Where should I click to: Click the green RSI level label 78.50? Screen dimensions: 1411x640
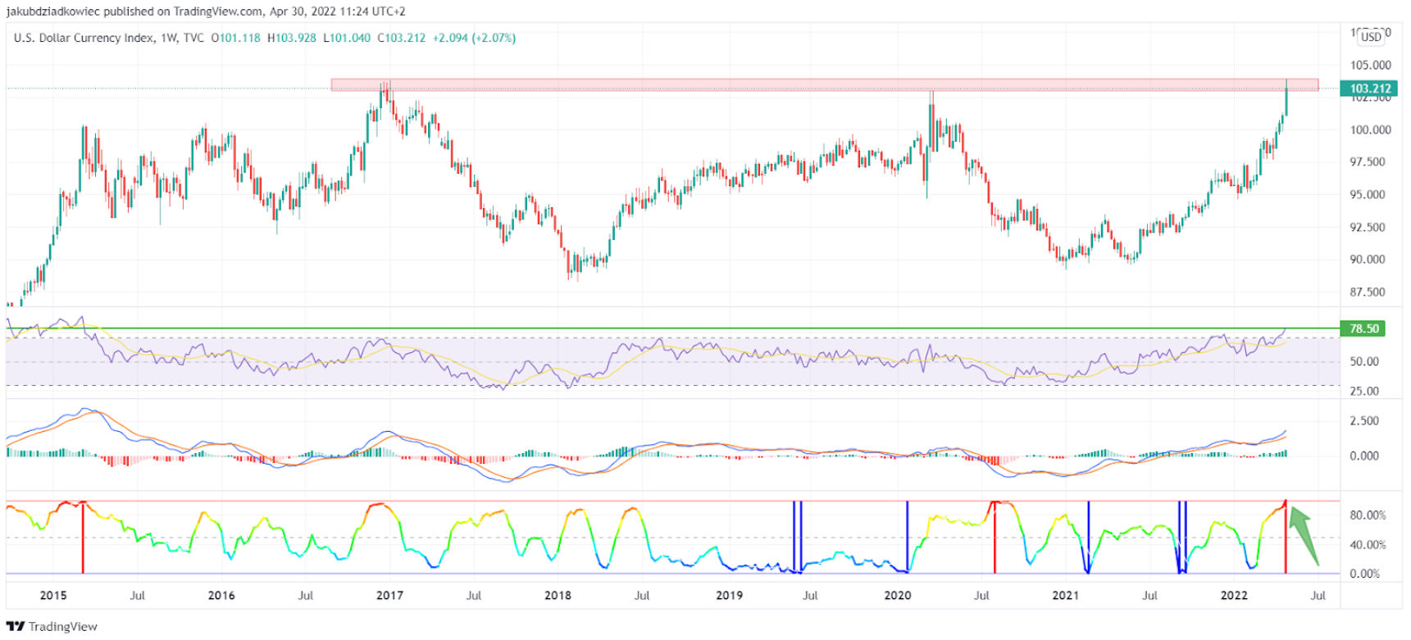pos(1363,329)
